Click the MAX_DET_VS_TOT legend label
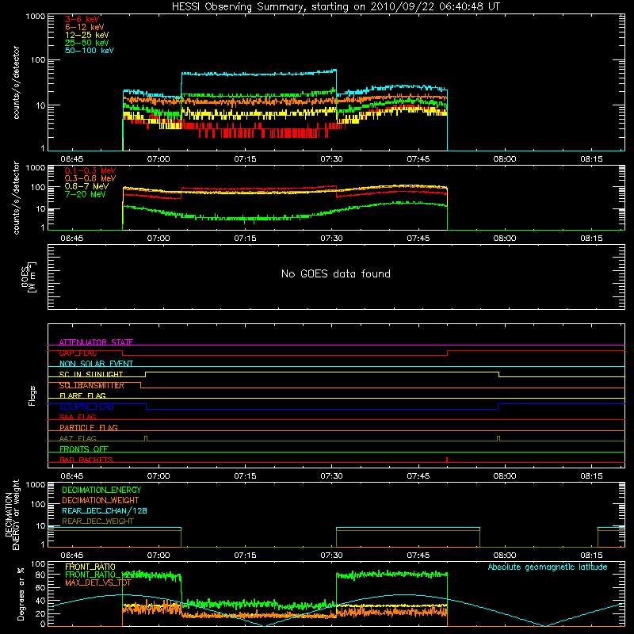Screen dimensions: 634x634 [x=98, y=582]
